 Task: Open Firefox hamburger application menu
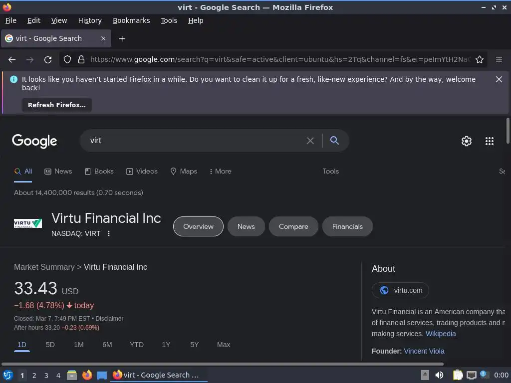pos(499,59)
